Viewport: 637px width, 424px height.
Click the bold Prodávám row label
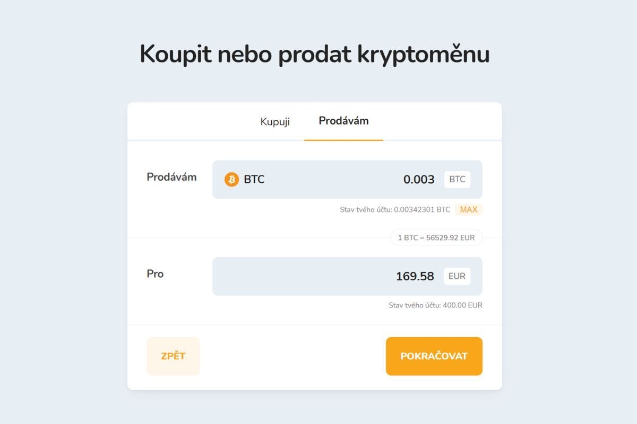point(171,177)
